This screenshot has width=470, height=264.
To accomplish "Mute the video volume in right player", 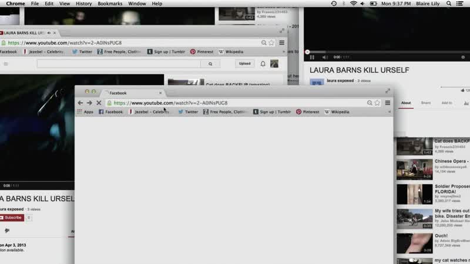I will pos(325,57).
